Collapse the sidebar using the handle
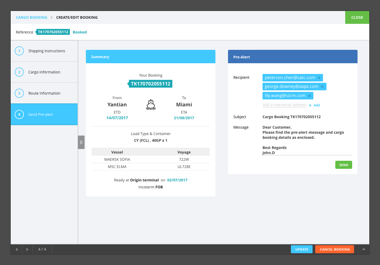The height and width of the screenshot is (265, 380). click(81, 142)
